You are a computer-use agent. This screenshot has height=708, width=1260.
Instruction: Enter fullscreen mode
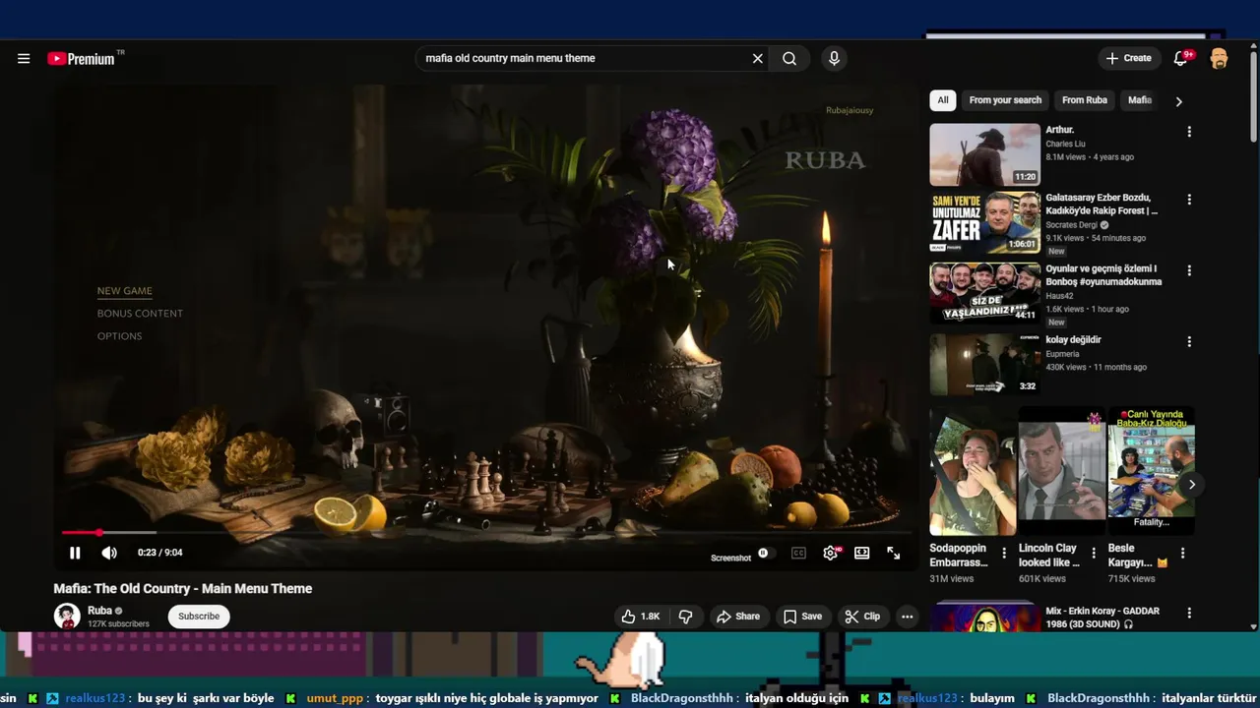pos(894,553)
